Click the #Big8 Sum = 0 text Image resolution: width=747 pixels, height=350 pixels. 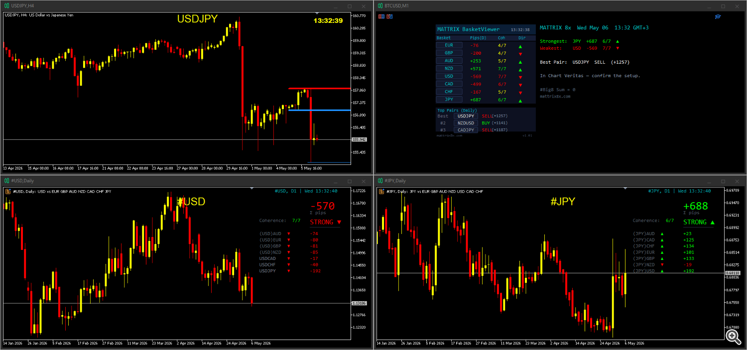tap(558, 90)
